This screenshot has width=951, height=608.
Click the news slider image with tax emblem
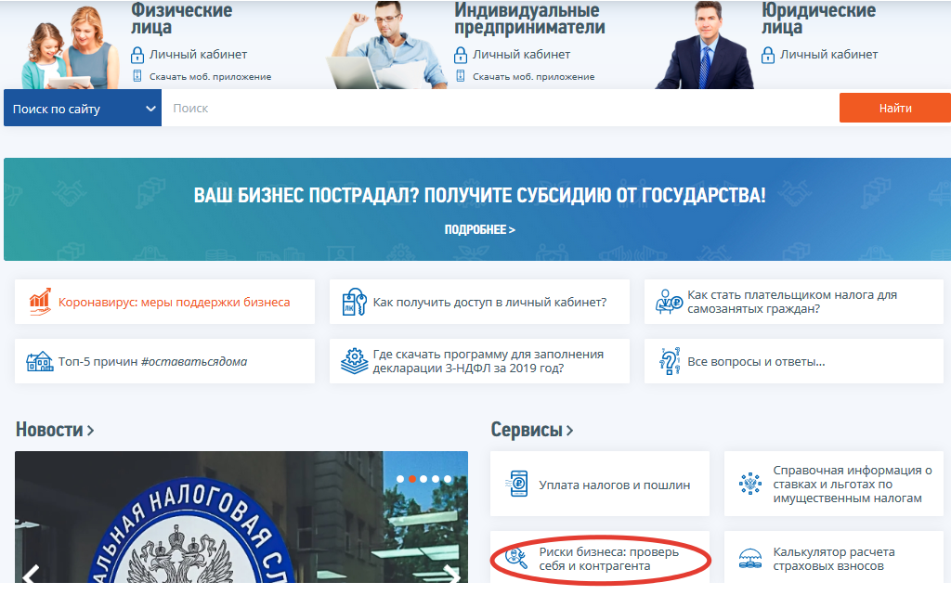coord(241,517)
